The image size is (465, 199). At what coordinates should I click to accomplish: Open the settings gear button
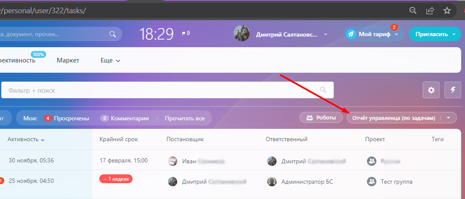tap(431, 90)
